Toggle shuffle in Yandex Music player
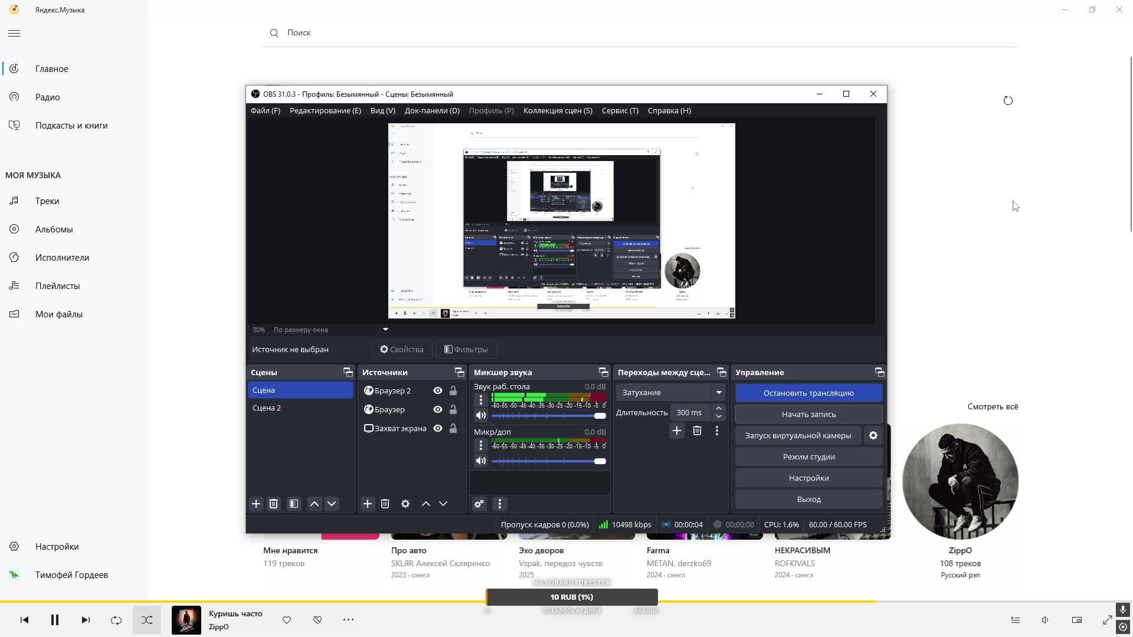The width and height of the screenshot is (1133, 637). 147,620
